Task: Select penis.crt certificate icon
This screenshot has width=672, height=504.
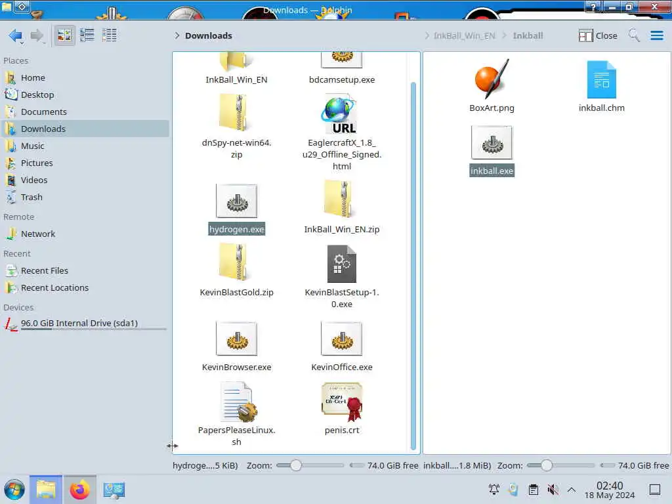Action: [x=342, y=402]
